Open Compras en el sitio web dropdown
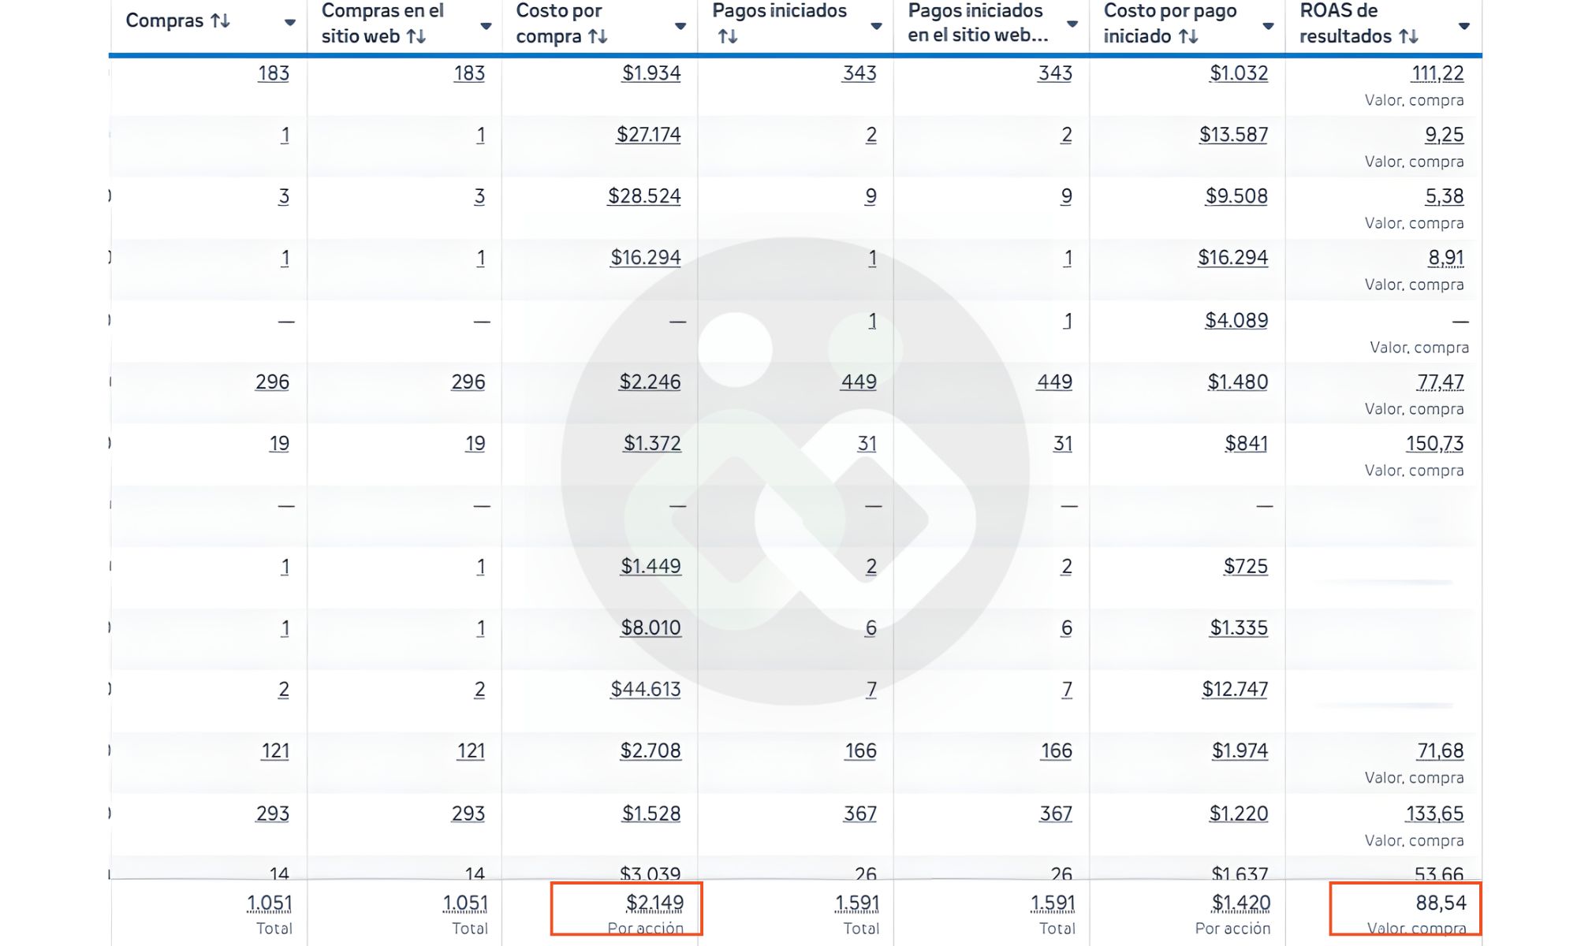The image size is (1577, 946). coord(486,26)
